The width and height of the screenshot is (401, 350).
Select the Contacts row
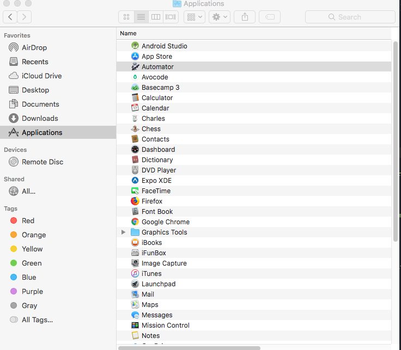[254, 139]
